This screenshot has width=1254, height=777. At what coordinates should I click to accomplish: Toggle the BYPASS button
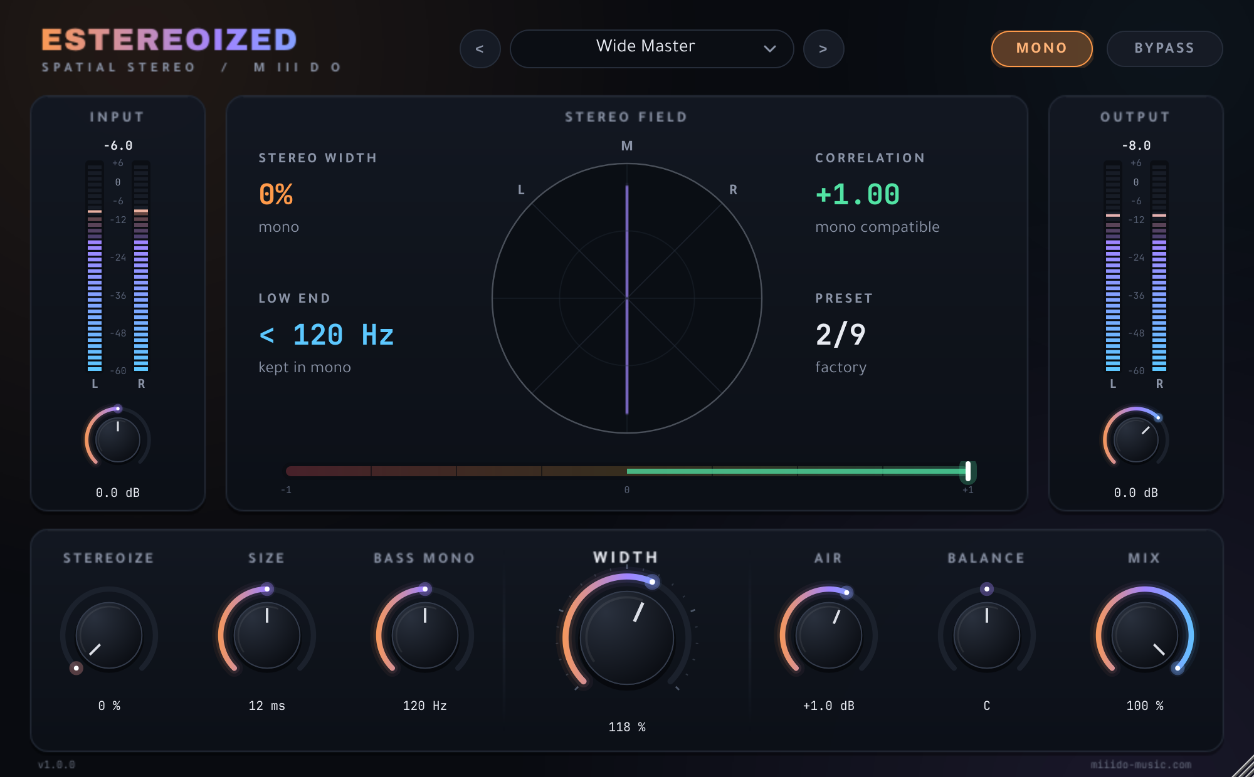1164,48
